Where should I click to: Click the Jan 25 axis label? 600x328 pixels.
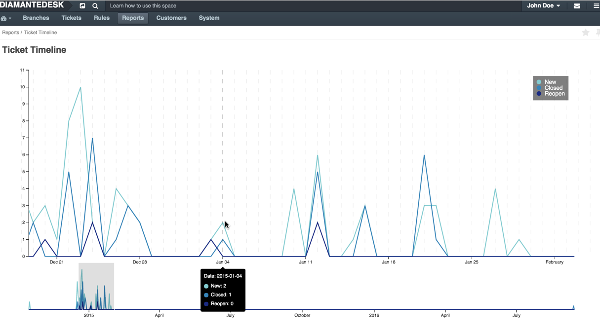pos(472,262)
